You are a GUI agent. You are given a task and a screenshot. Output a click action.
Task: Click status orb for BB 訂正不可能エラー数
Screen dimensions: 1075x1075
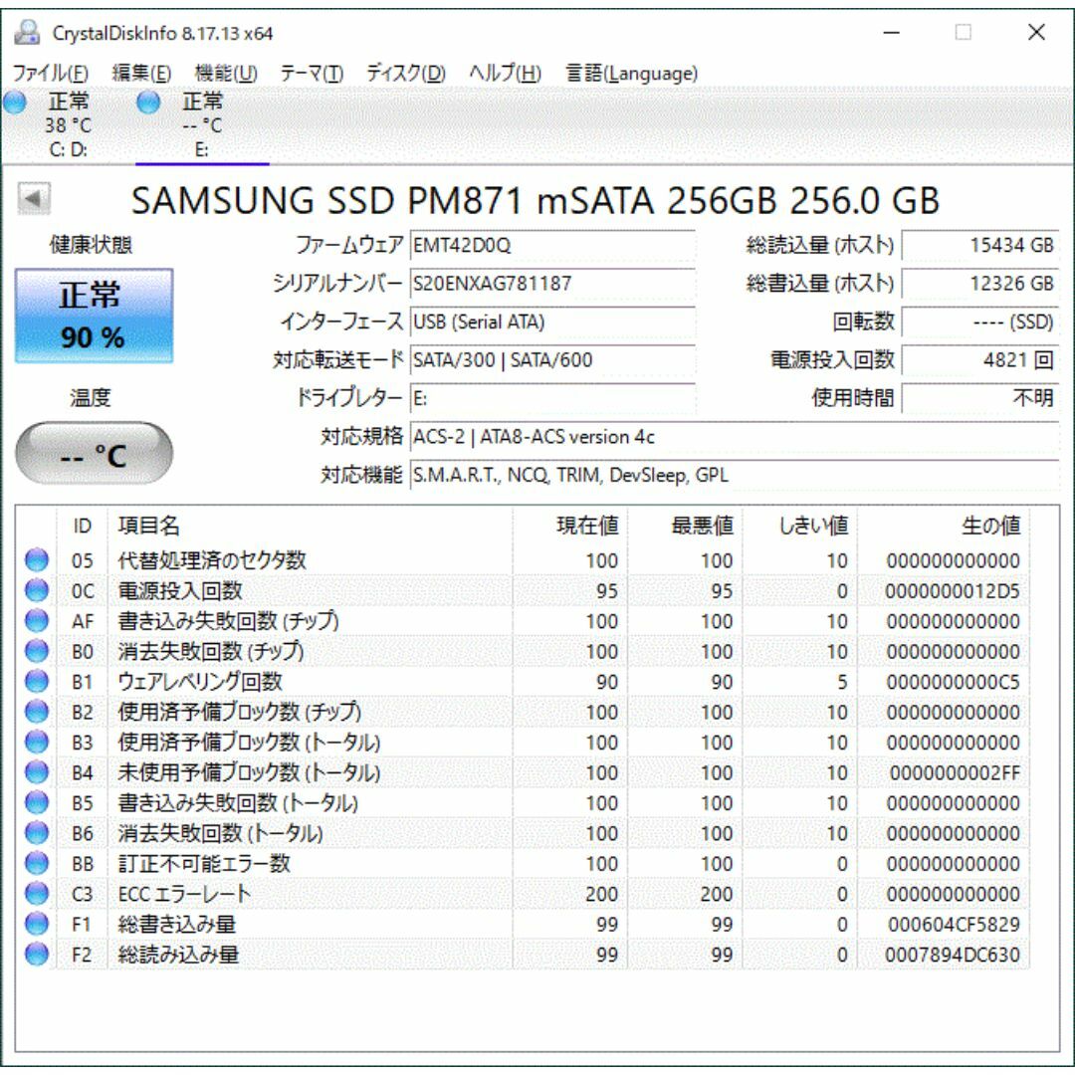point(37,863)
